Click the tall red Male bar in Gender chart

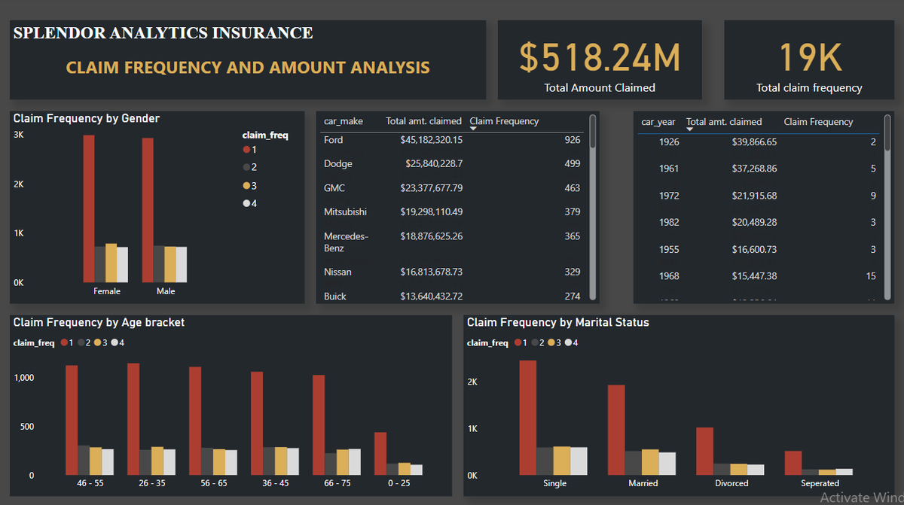[x=148, y=210]
